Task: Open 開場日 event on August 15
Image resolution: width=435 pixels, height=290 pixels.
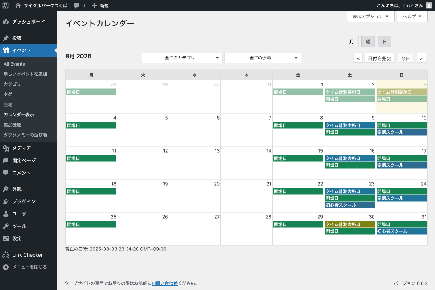Action: click(298, 158)
